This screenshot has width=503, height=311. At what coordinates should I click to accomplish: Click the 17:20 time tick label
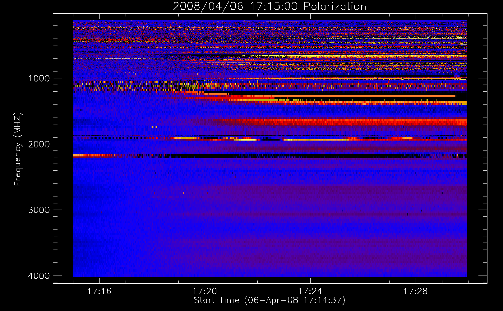[x=205, y=291]
